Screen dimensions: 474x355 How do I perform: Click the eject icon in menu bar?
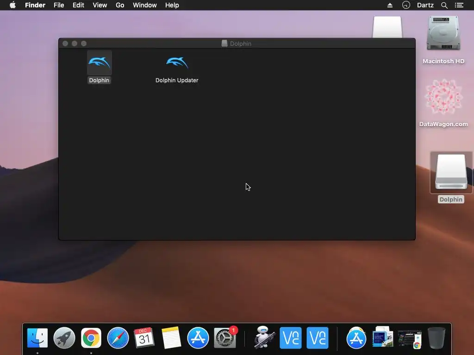[390, 5]
